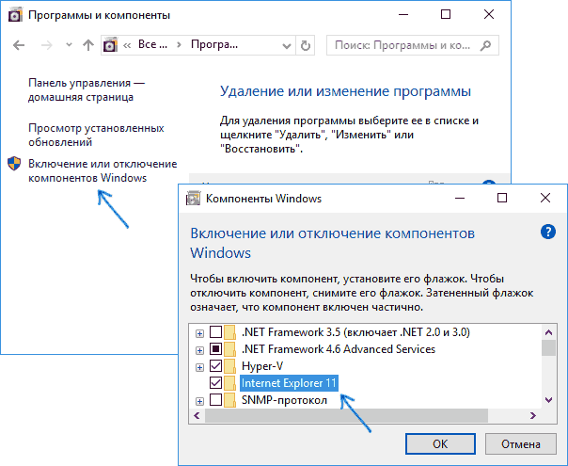Open Просмотр установленных обновлений link

pyautogui.click(x=96, y=135)
